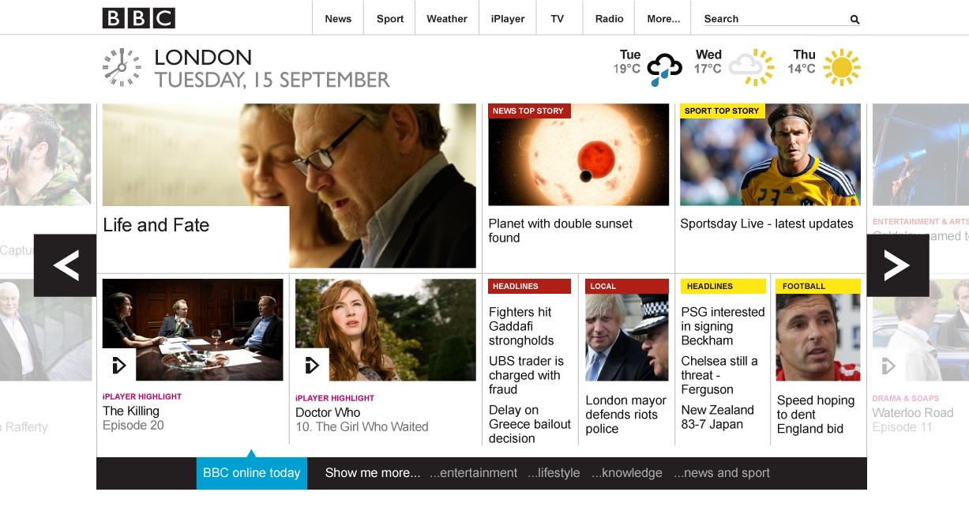
Task: Advance carousel with the right arrow
Action: [898, 265]
